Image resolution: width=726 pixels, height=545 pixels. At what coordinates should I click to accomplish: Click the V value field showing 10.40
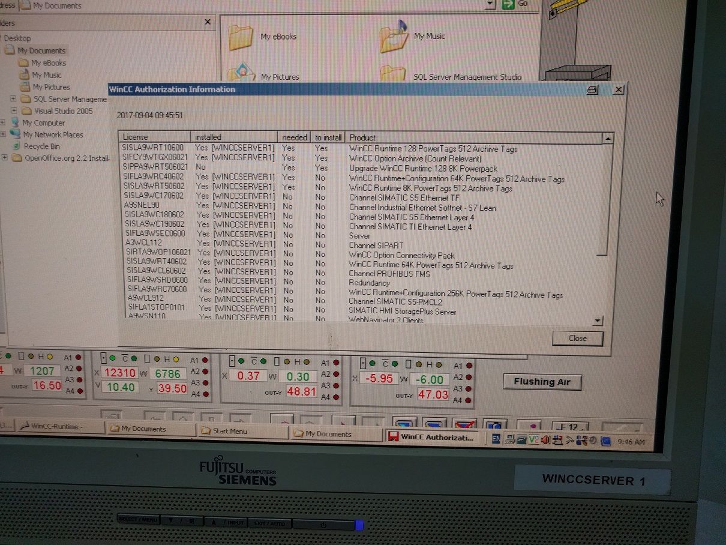[x=120, y=388]
